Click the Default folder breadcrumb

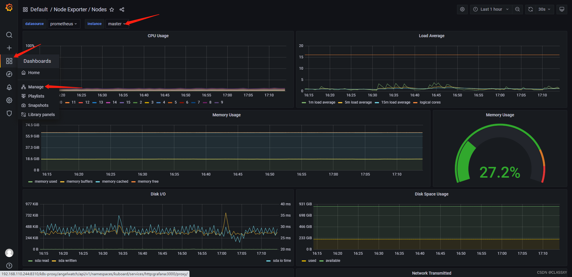[39, 10]
